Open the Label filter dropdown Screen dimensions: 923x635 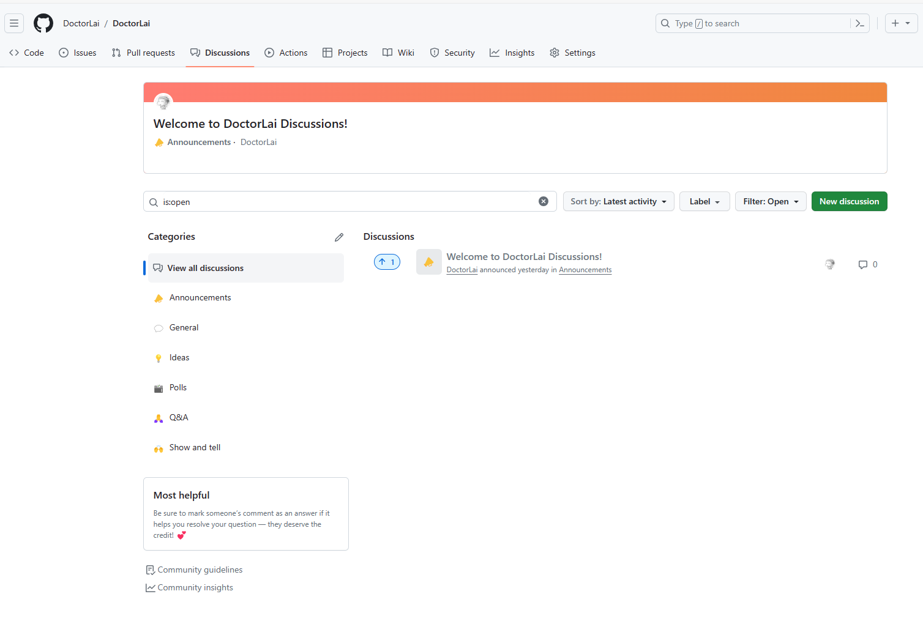click(x=704, y=201)
